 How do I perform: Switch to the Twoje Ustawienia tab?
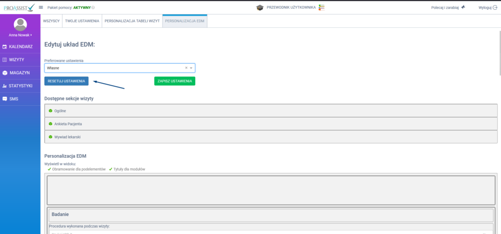coord(82,21)
